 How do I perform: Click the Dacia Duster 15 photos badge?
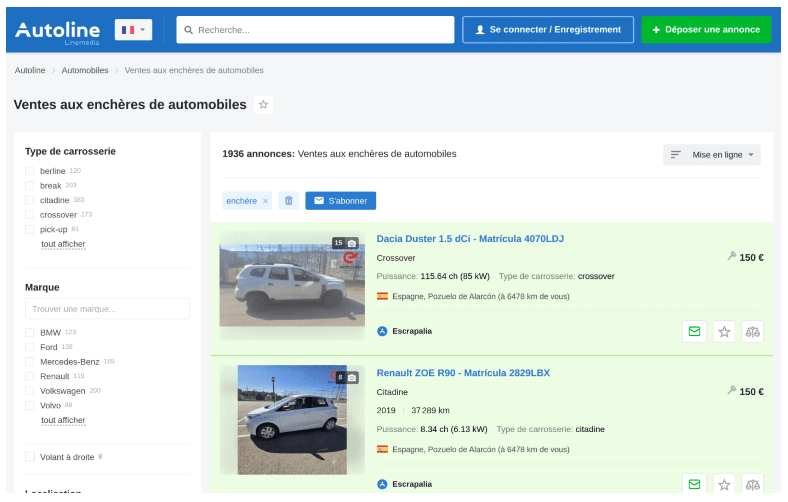345,243
